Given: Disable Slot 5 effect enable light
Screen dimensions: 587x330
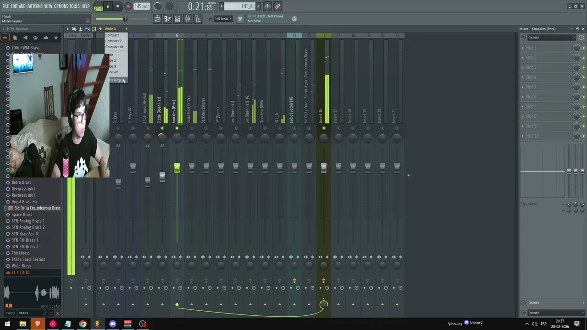Looking at the screenshot, I should (x=583, y=87).
